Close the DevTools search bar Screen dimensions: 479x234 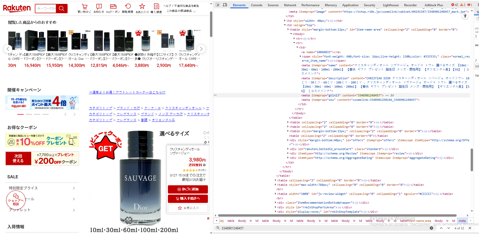pyautogui.click(x=470, y=228)
